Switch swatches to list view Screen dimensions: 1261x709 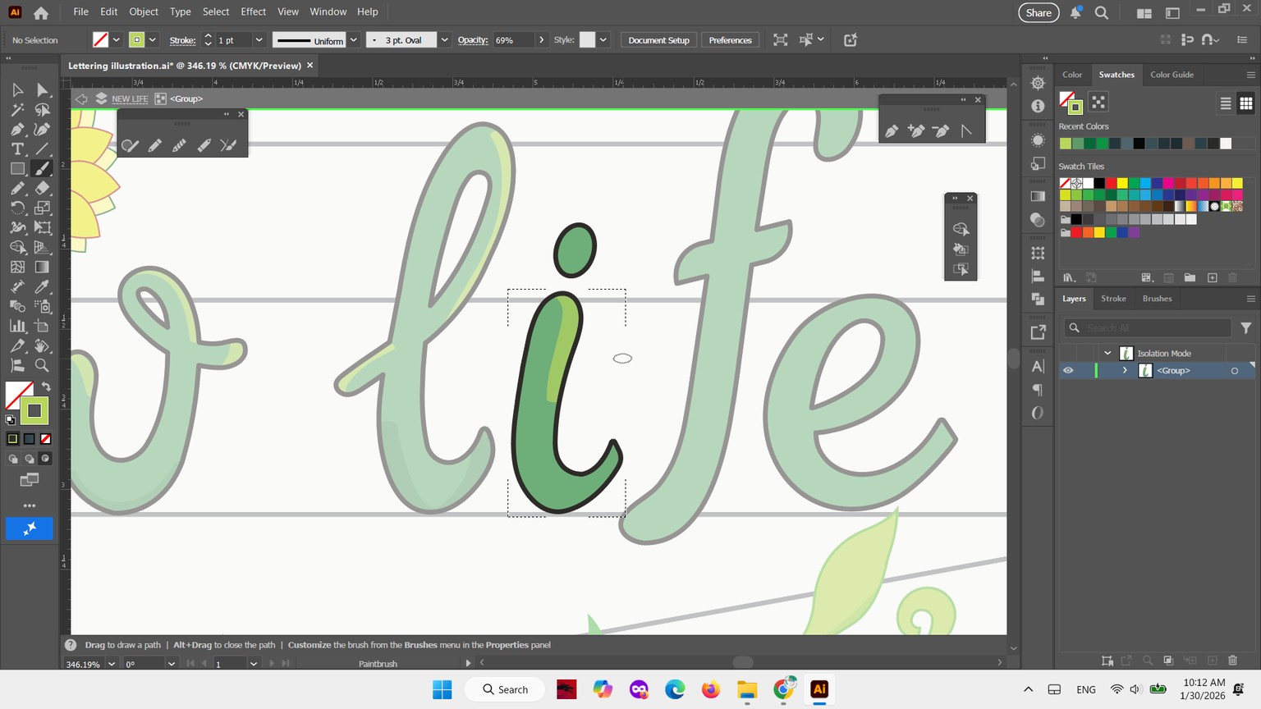[1226, 103]
